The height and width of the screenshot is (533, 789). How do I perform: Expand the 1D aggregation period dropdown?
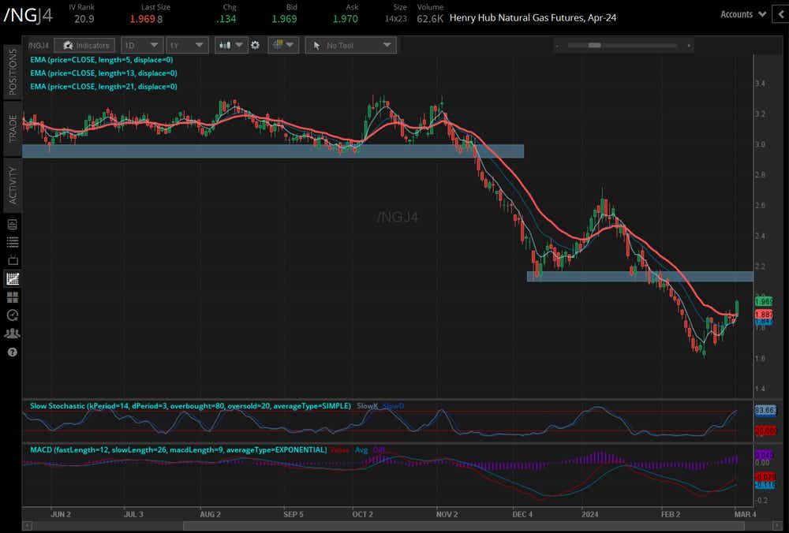(142, 46)
